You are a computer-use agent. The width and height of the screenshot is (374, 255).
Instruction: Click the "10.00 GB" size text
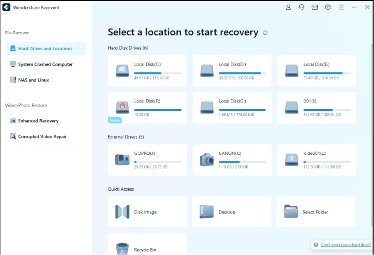coord(142,115)
